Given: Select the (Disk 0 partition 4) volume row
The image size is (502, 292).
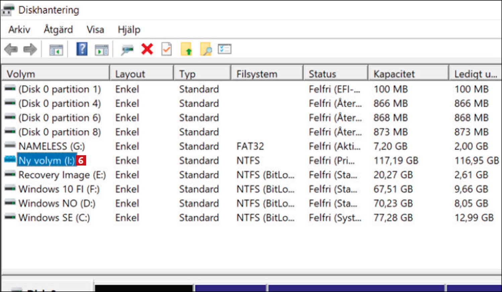Looking at the screenshot, I should (x=60, y=104).
